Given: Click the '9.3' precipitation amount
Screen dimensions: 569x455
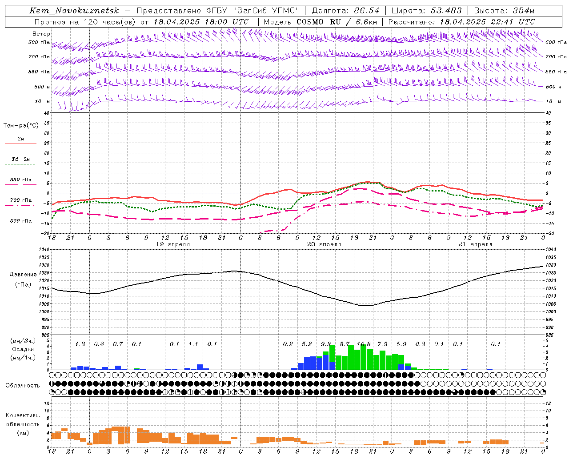Looking at the screenshot, I should [326, 344].
